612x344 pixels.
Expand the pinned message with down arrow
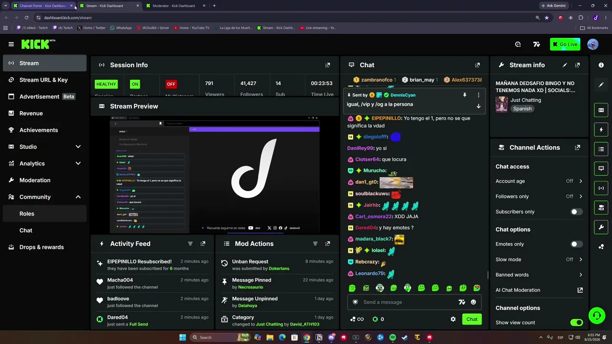coord(478,106)
